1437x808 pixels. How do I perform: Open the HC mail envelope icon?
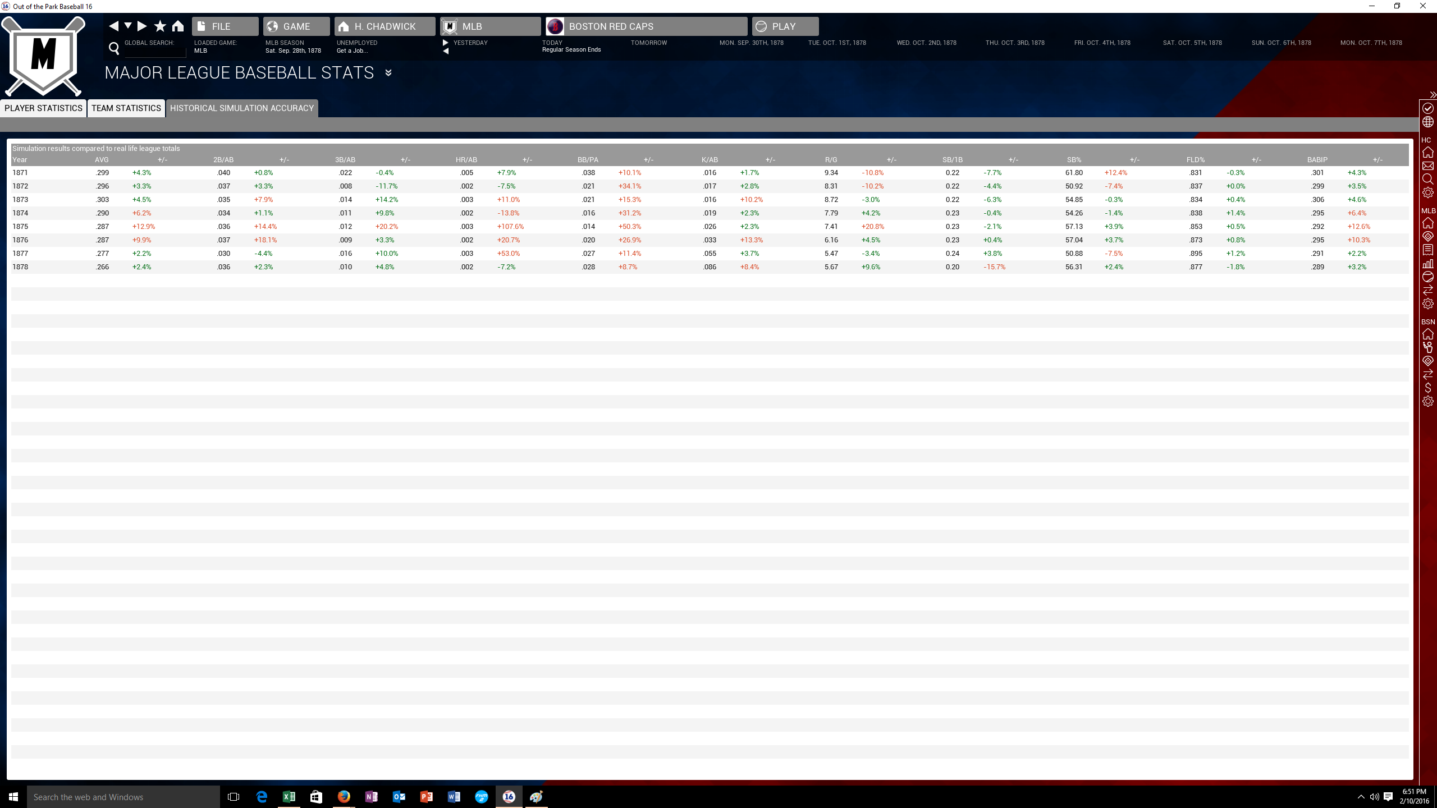point(1428,166)
